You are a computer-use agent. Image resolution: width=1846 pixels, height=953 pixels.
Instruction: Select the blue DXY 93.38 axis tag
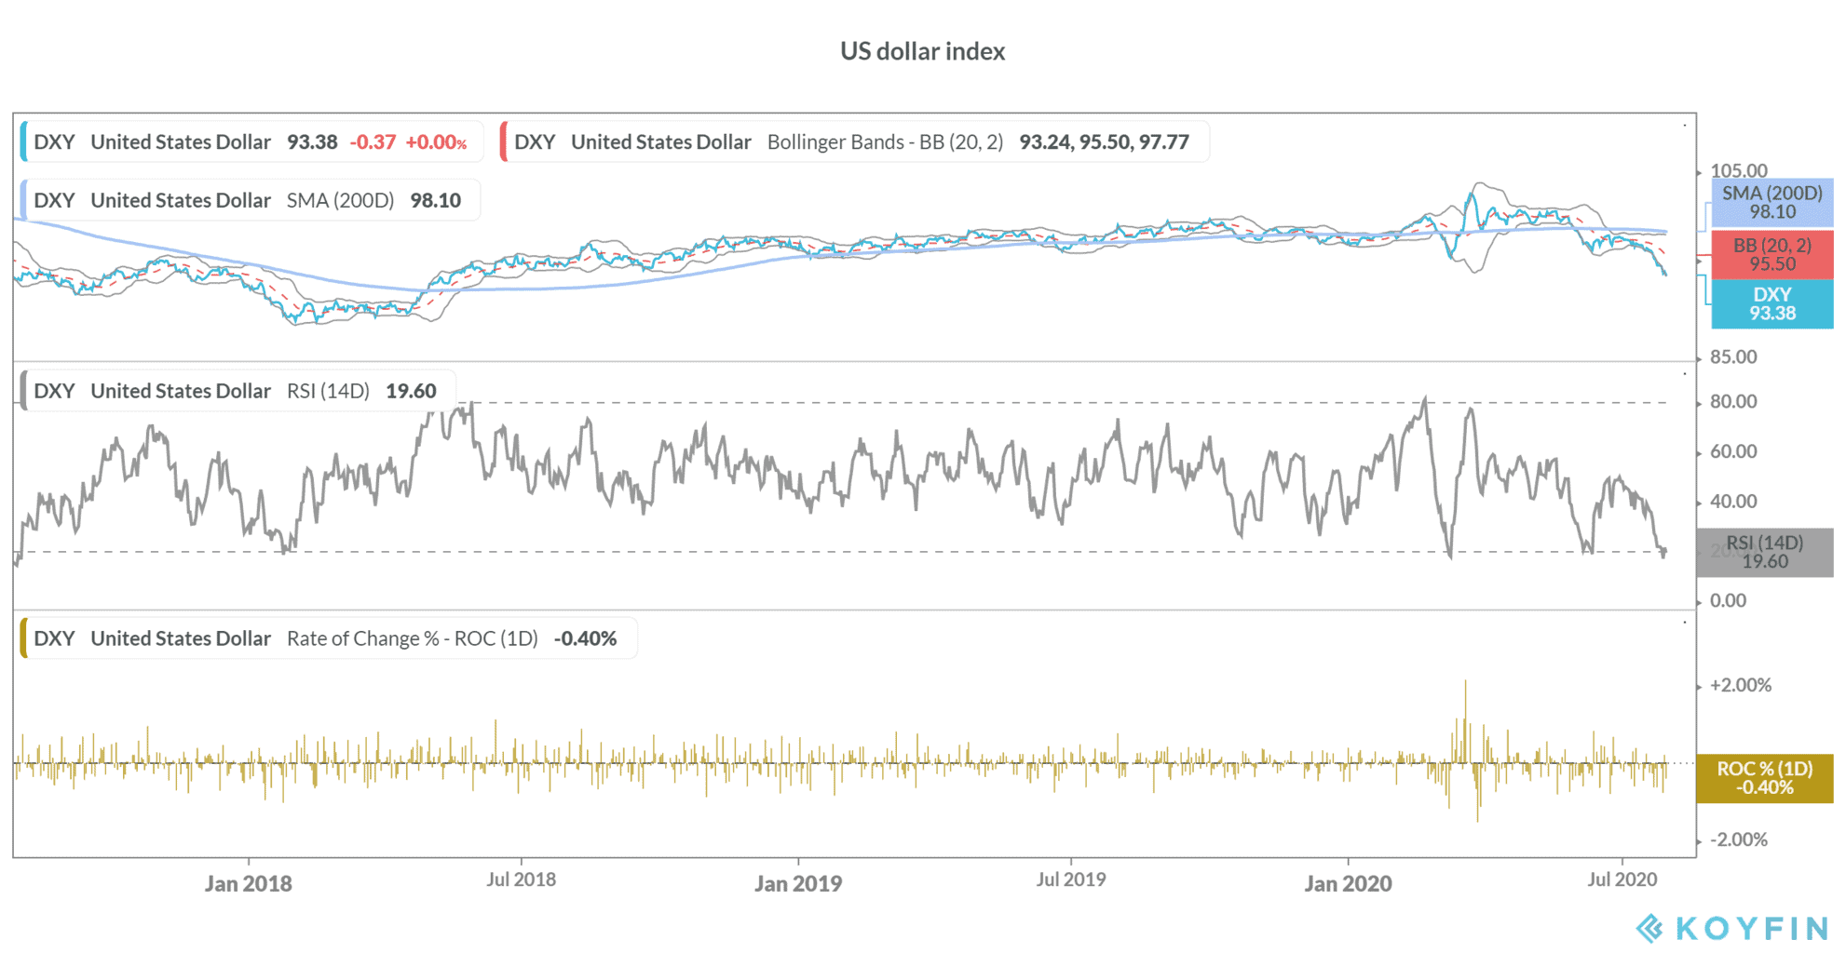1771,304
